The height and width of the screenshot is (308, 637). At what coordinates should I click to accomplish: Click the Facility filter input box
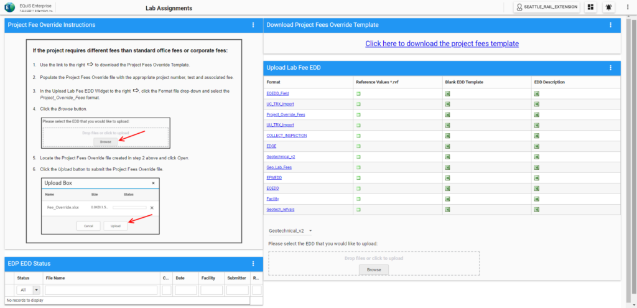pyautogui.click(x=211, y=290)
